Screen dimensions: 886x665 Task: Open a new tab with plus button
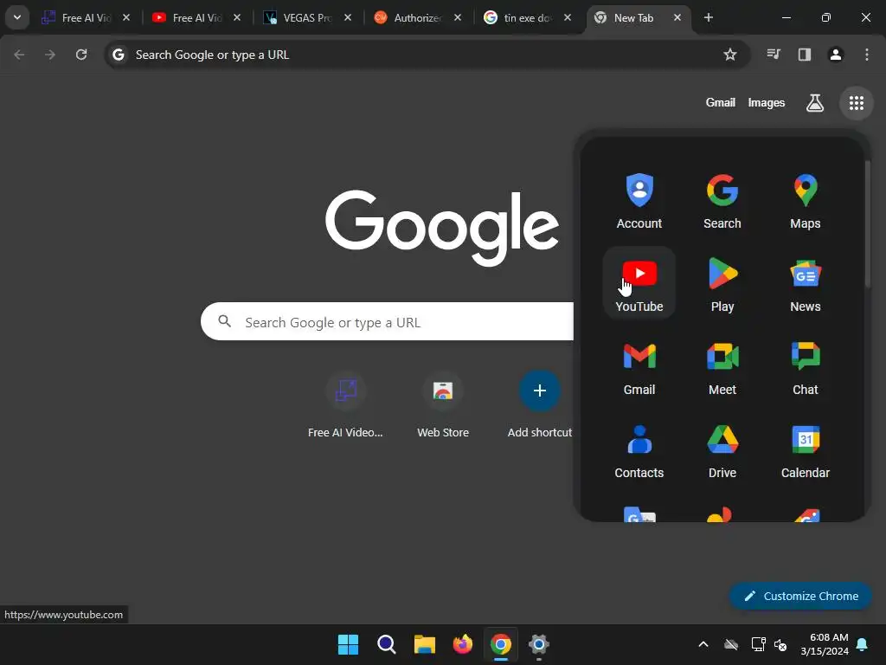point(708,17)
